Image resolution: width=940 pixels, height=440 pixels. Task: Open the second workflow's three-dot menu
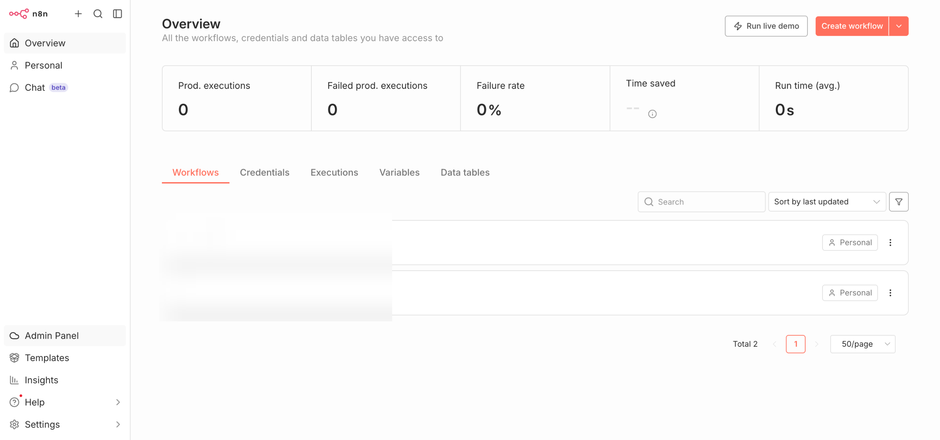coord(890,293)
